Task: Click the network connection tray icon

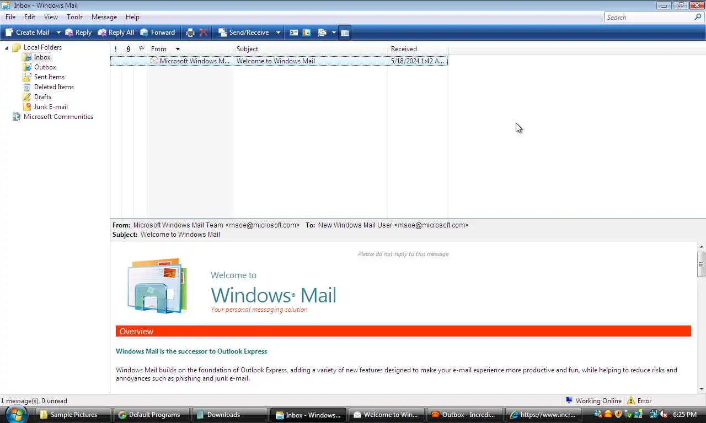Action: tap(654, 414)
